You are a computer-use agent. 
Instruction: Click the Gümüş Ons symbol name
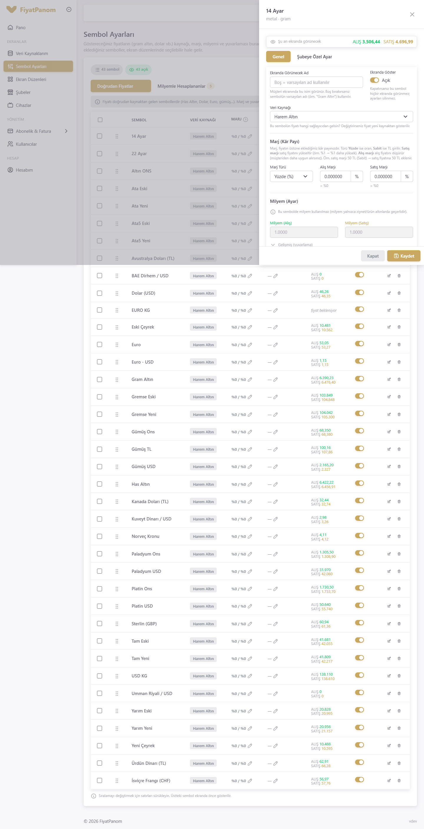pyautogui.click(x=143, y=432)
